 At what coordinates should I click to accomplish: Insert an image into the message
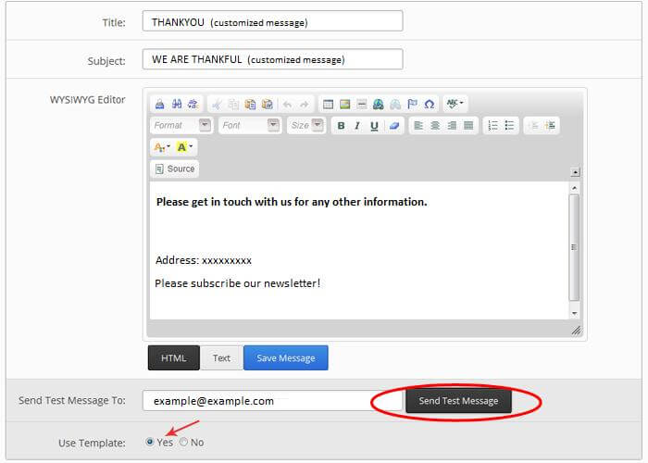point(345,105)
